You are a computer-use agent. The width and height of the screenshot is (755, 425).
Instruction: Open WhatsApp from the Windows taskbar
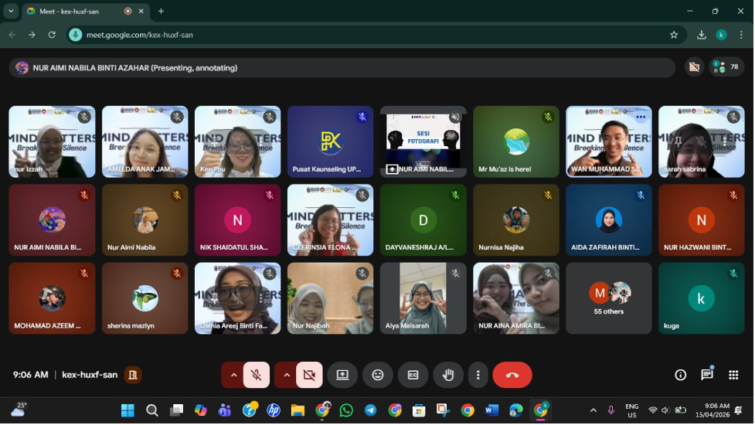[x=345, y=410]
